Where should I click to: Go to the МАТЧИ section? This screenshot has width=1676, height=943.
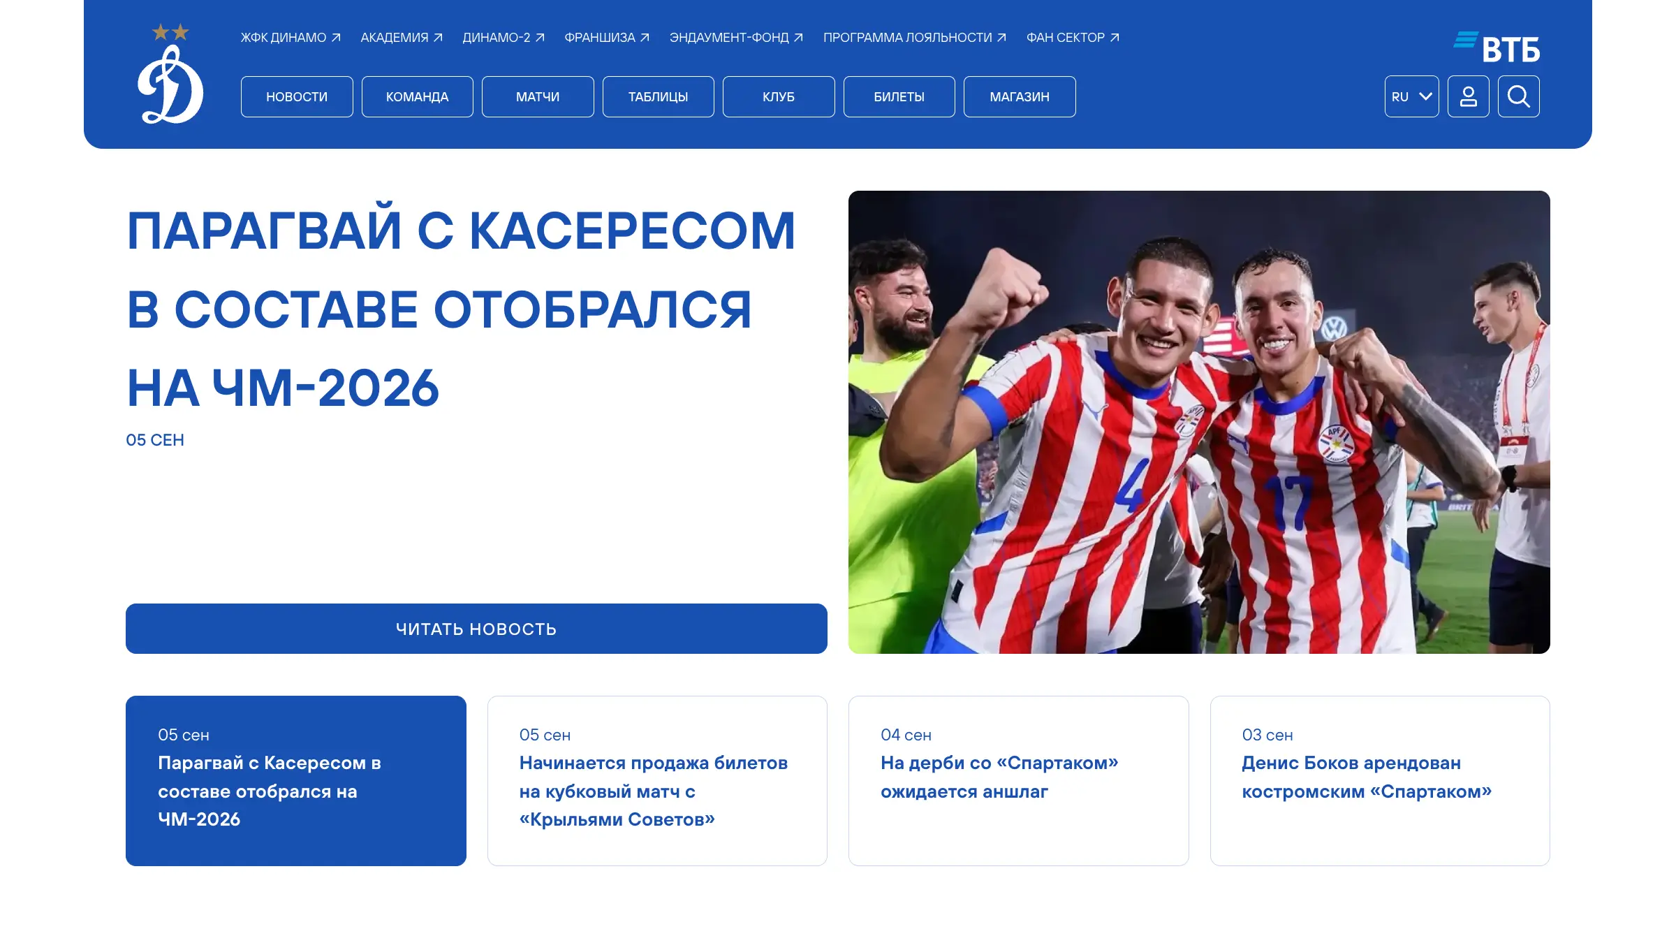point(538,96)
